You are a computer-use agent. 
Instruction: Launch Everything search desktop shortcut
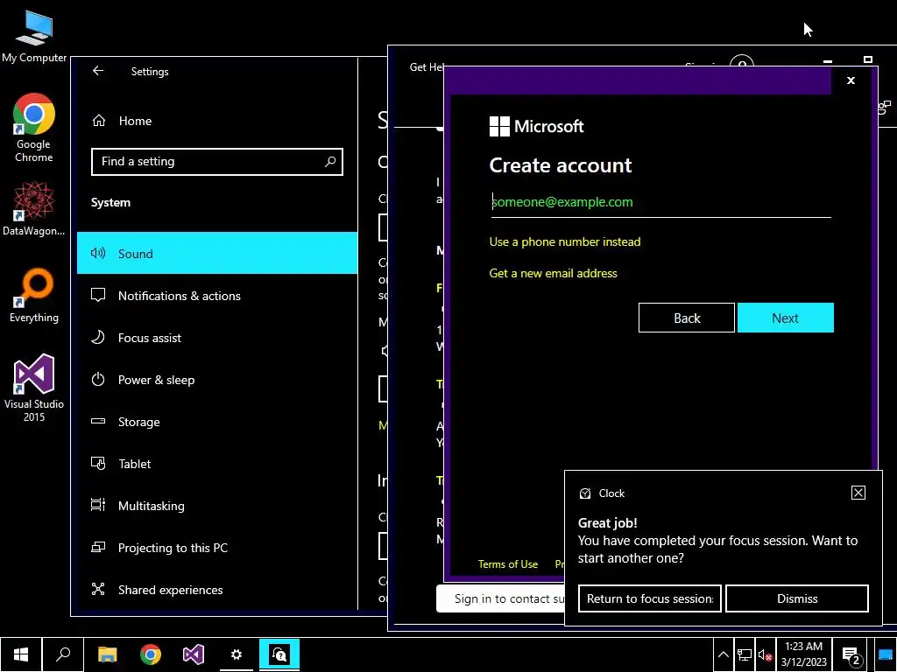[34, 296]
